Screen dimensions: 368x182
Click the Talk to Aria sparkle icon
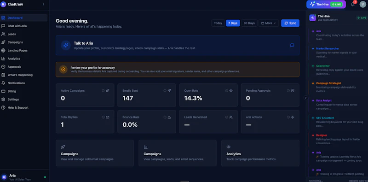(66, 45)
